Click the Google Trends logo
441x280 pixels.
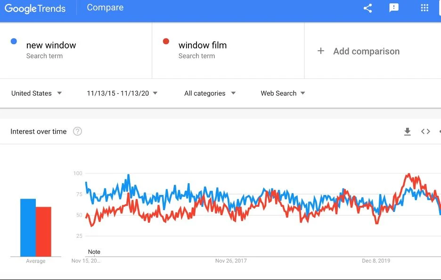(x=35, y=8)
